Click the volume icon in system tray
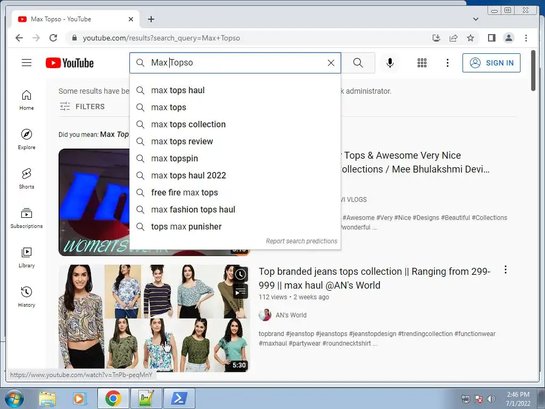 [x=491, y=399]
